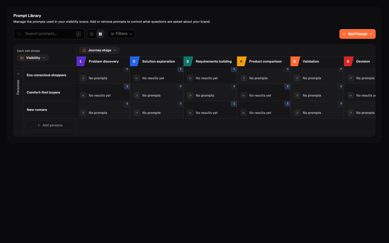Click no-prompts icon in Comfort-first Requirements building cell

click(x=190, y=95)
